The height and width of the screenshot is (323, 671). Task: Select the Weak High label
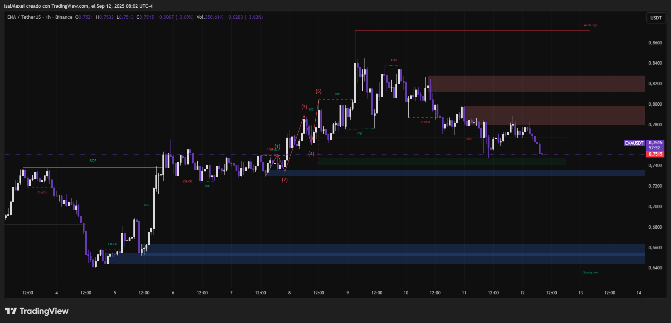(590, 25)
